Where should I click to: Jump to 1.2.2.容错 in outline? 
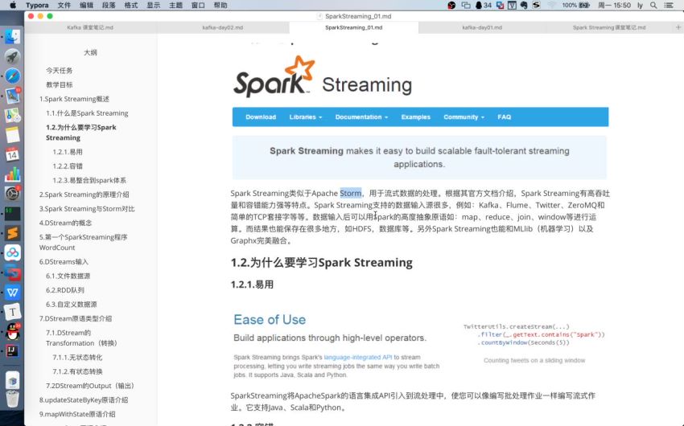pos(68,166)
